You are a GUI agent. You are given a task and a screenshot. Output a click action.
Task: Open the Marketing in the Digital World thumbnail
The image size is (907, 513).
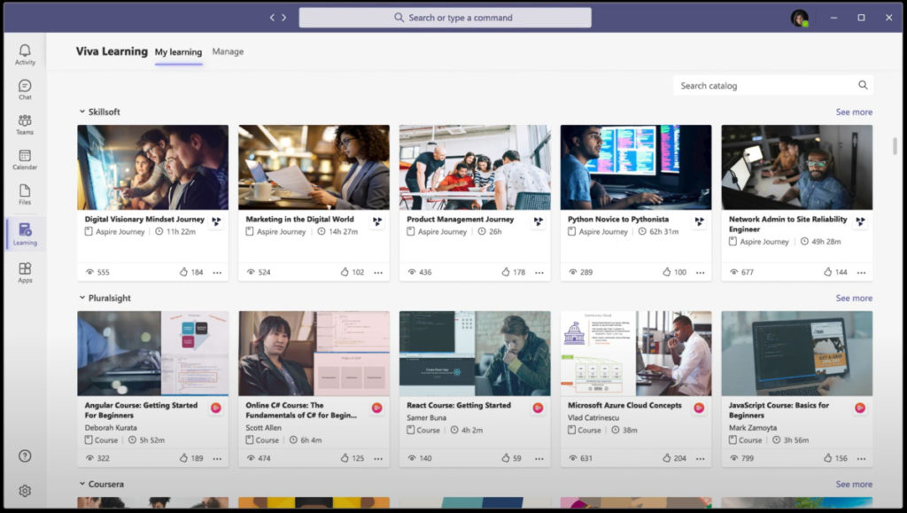314,167
